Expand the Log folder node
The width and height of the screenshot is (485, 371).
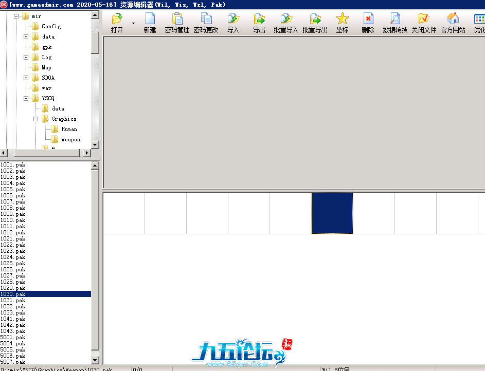pos(26,57)
